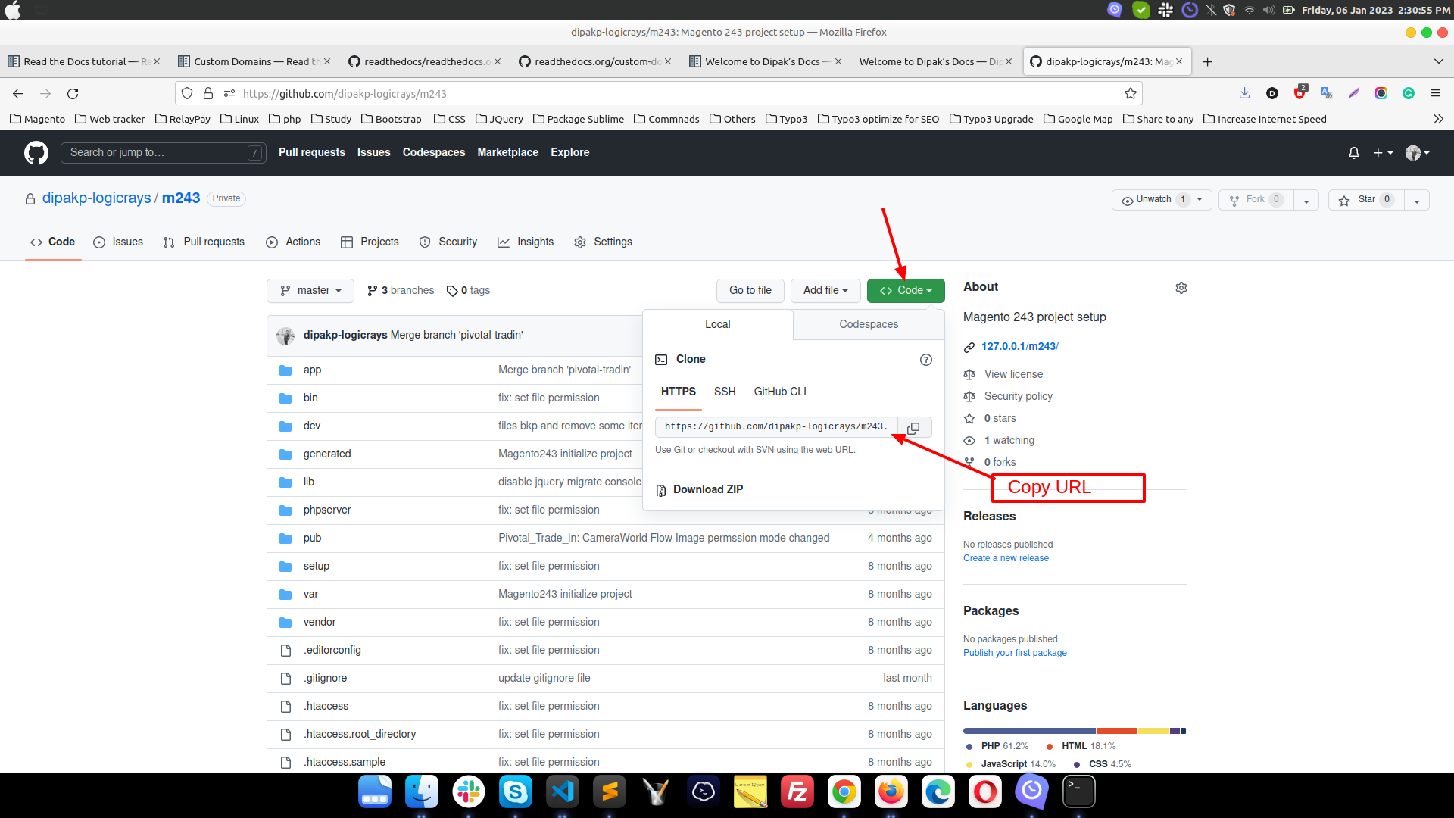The image size is (1454, 818).
Task: Expand the Star lists arrow
Action: (1417, 200)
